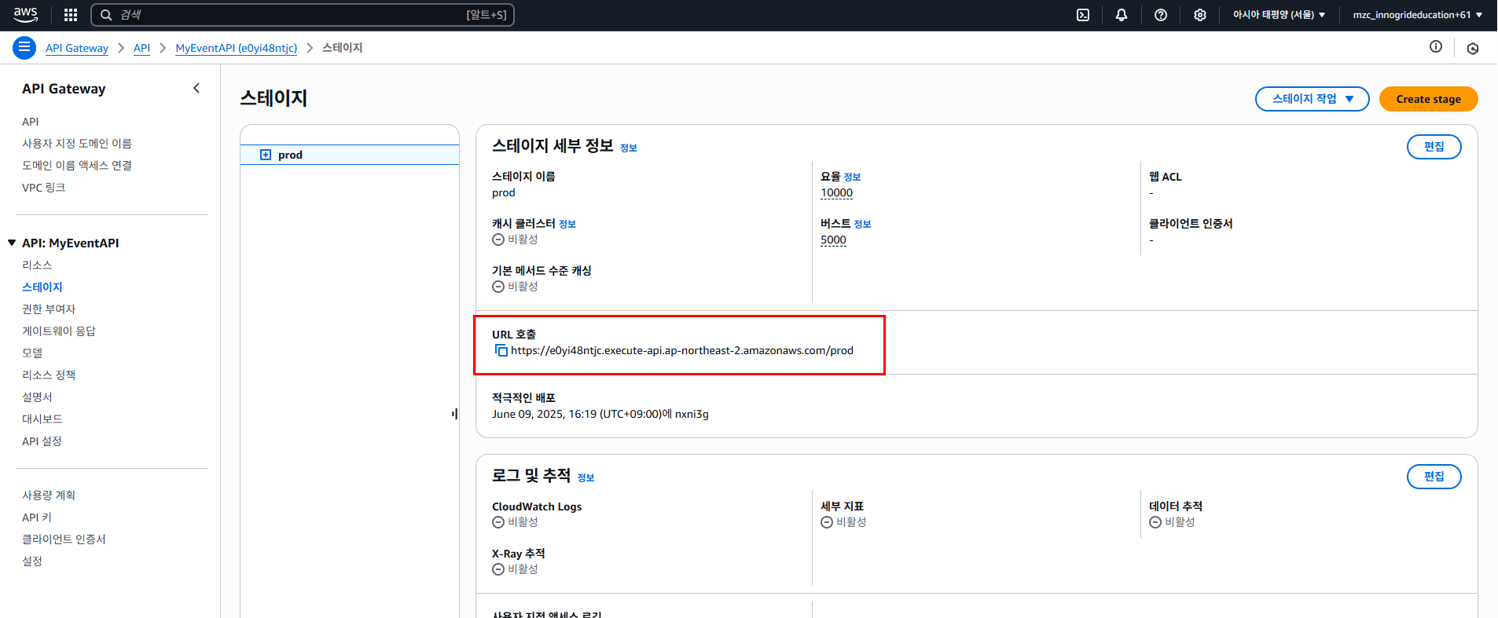
Task: Click 비활성 status under 기본 메서드 수준 캐싱
Action: pyautogui.click(x=516, y=287)
